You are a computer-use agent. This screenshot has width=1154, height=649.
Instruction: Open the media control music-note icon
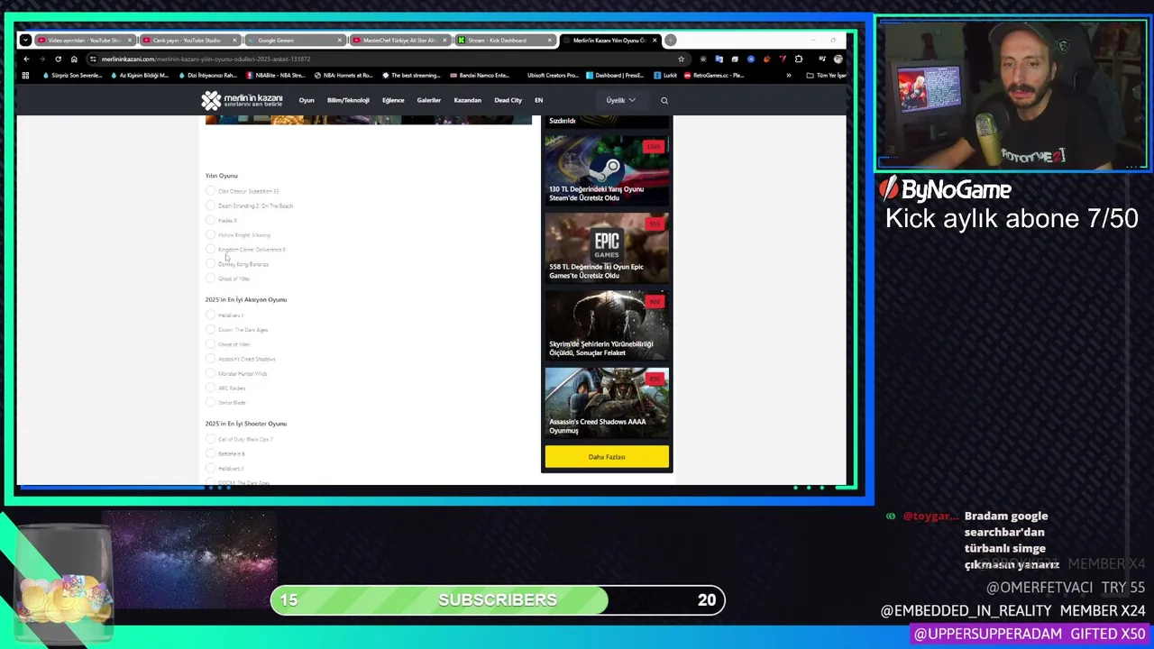pos(822,59)
